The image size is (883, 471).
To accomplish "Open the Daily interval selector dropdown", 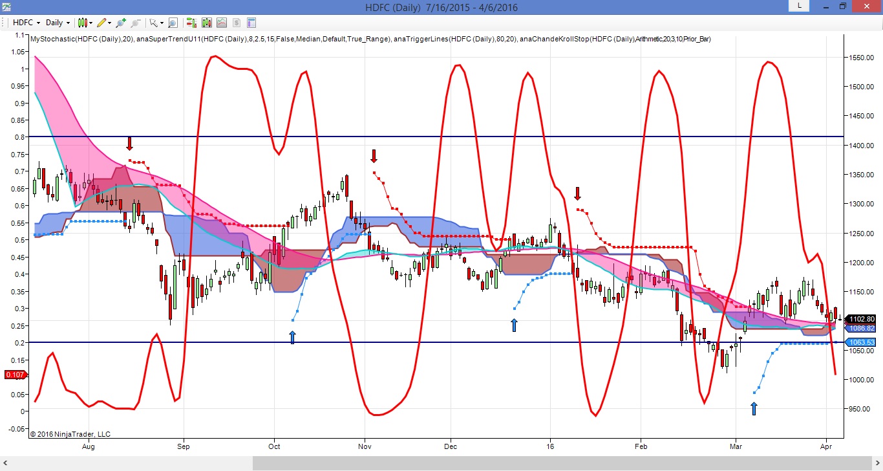I will (x=58, y=23).
